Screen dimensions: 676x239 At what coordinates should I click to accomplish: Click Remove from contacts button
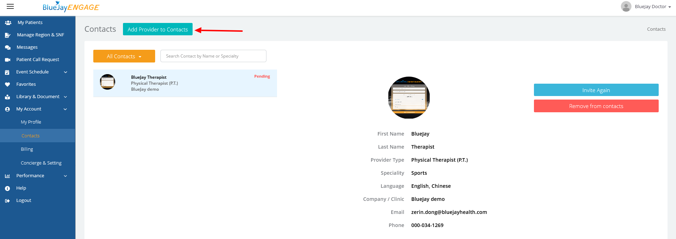click(x=596, y=106)
